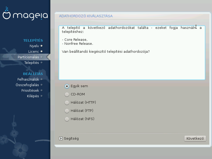This screenshot has width=212, height=159.
Task: Click the bullet next to Összefoglalás
Action: [x=42, y=85]
